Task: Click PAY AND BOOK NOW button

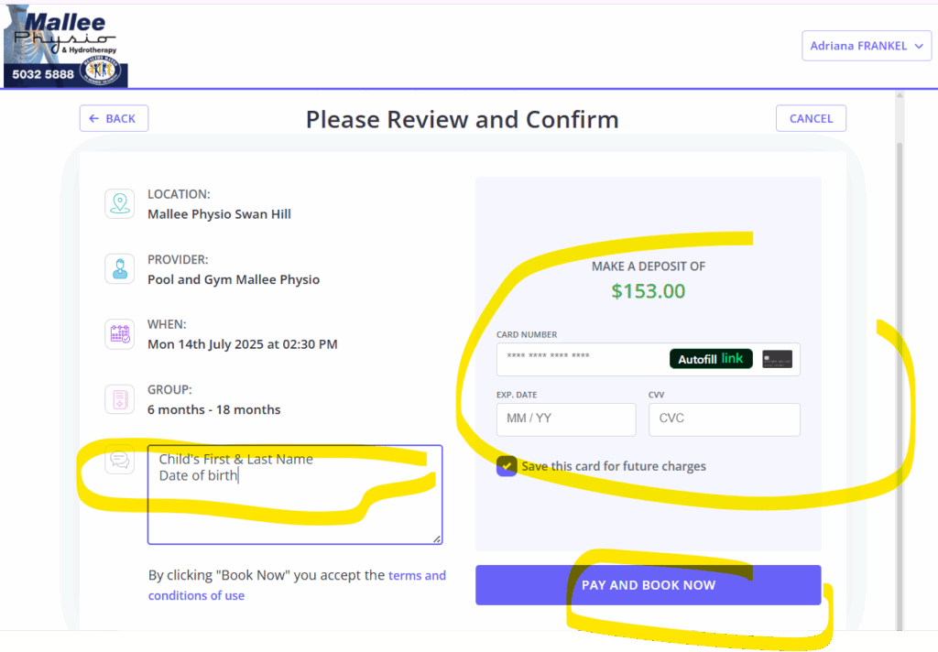Action: tap(648, 585)
